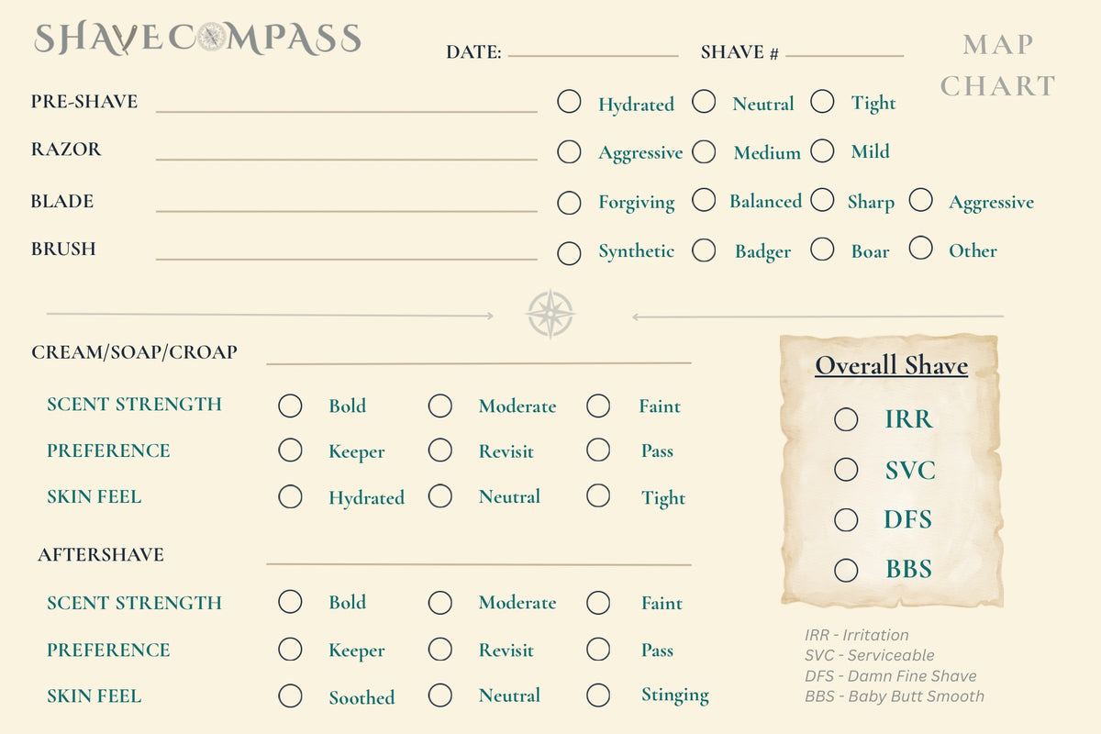Image resolution: width=1101 pixels, height=734 pixels.
Task: Mark overall shave as IRR
Action: click(x=846, y=419)
